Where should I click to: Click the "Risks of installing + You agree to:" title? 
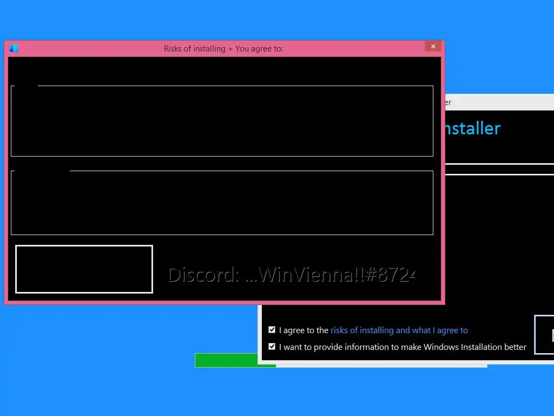click(x=223, y=48)
